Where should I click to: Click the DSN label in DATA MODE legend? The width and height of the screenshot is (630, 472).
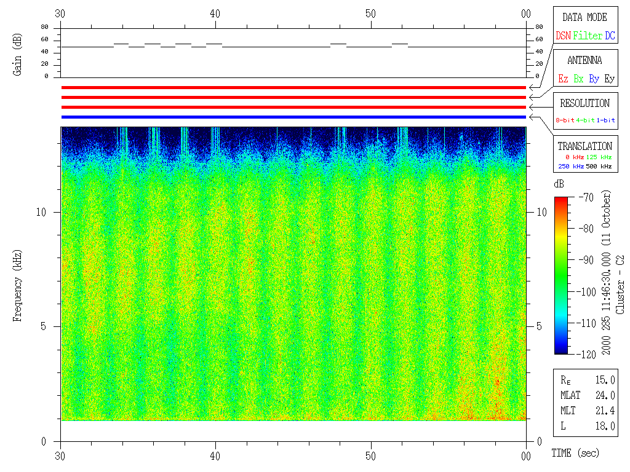563,36
